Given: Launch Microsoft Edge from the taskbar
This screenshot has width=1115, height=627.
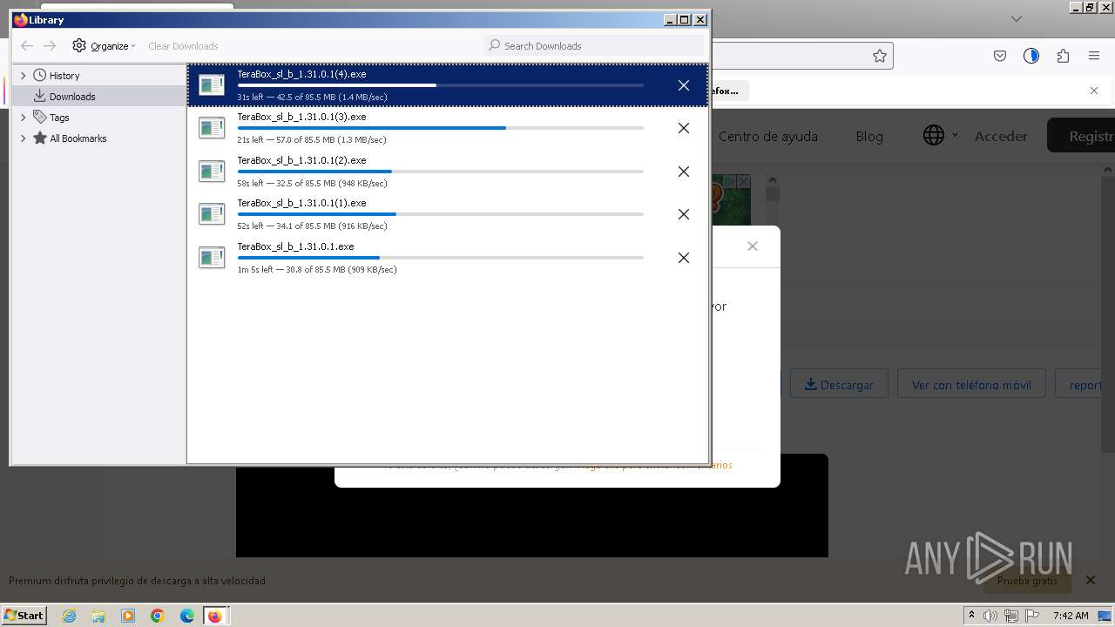Looking at the screenshot, I should pos(187,616).
